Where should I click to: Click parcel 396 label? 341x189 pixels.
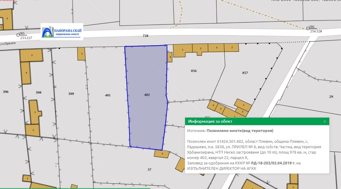click(6, 92)
